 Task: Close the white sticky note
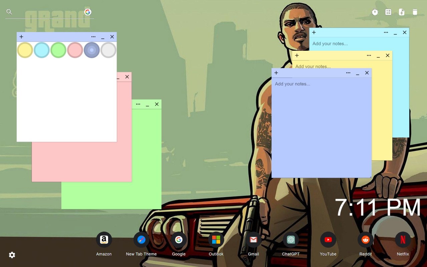(x=112, y=37)
